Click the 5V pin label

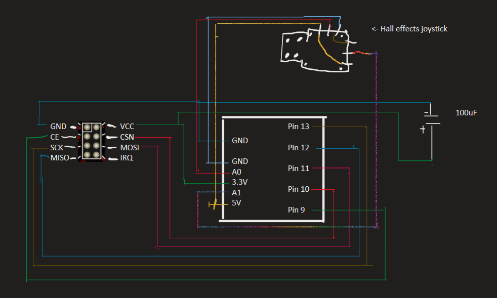[x=236, y=203]
